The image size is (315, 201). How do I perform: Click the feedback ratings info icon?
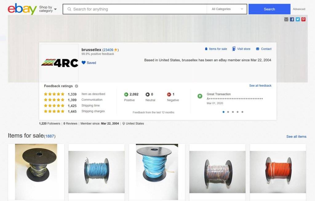pyautogui.click(x=76, y=86)
